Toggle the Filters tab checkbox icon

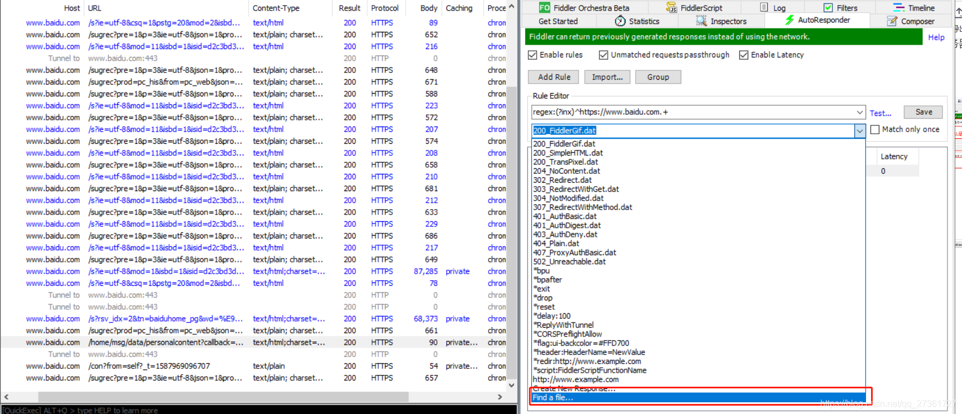click(828, 8)
